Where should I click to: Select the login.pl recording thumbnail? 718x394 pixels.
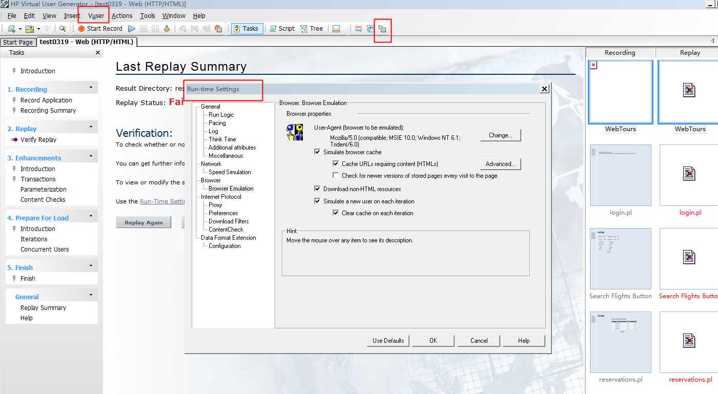621,175
